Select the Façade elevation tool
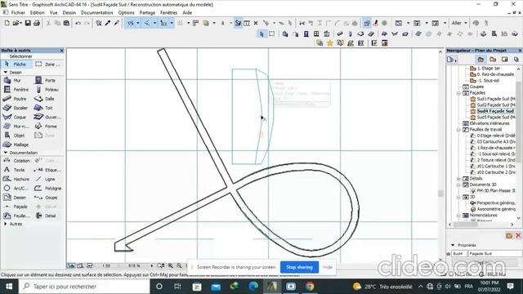The width and height of the screenshot is (523, 294). pos(16,207)
